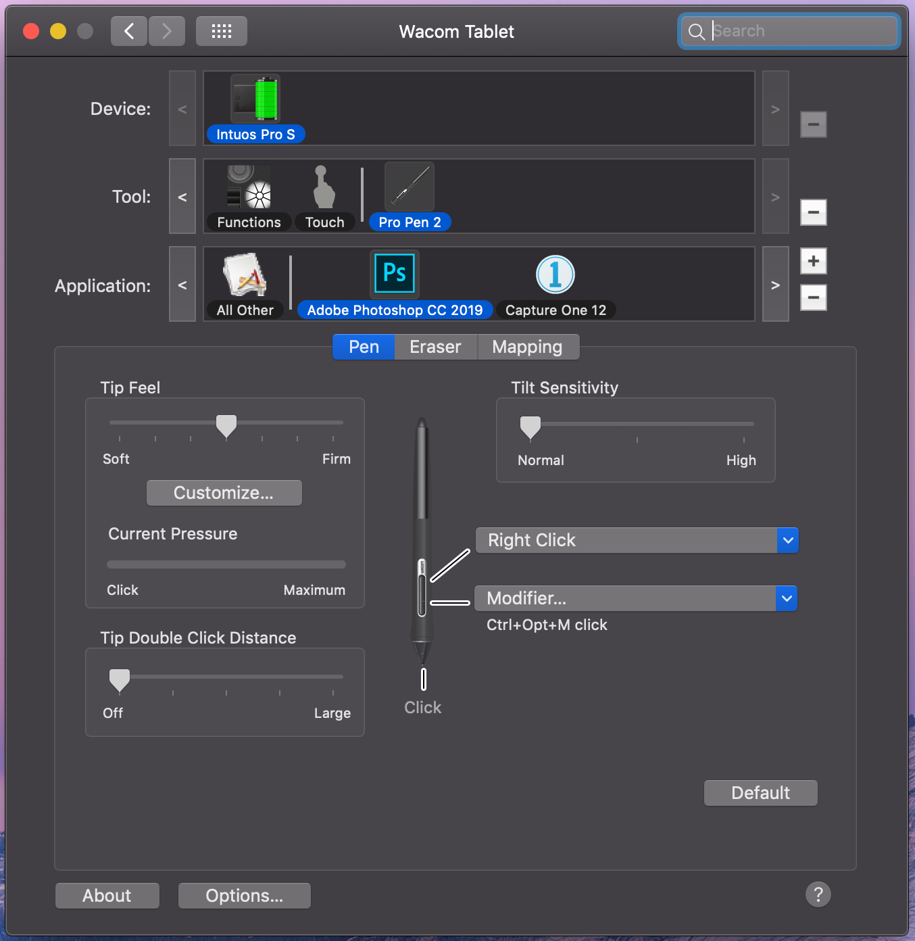The height and width of the screenshot is (941, 915).
Task: Select the Intuos Pro S device icon
Action: [x=255, y=99]
